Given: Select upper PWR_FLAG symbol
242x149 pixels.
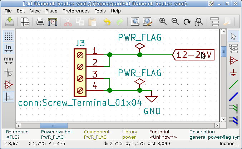Looking at the screenshot, I should [x=139, y=46].
